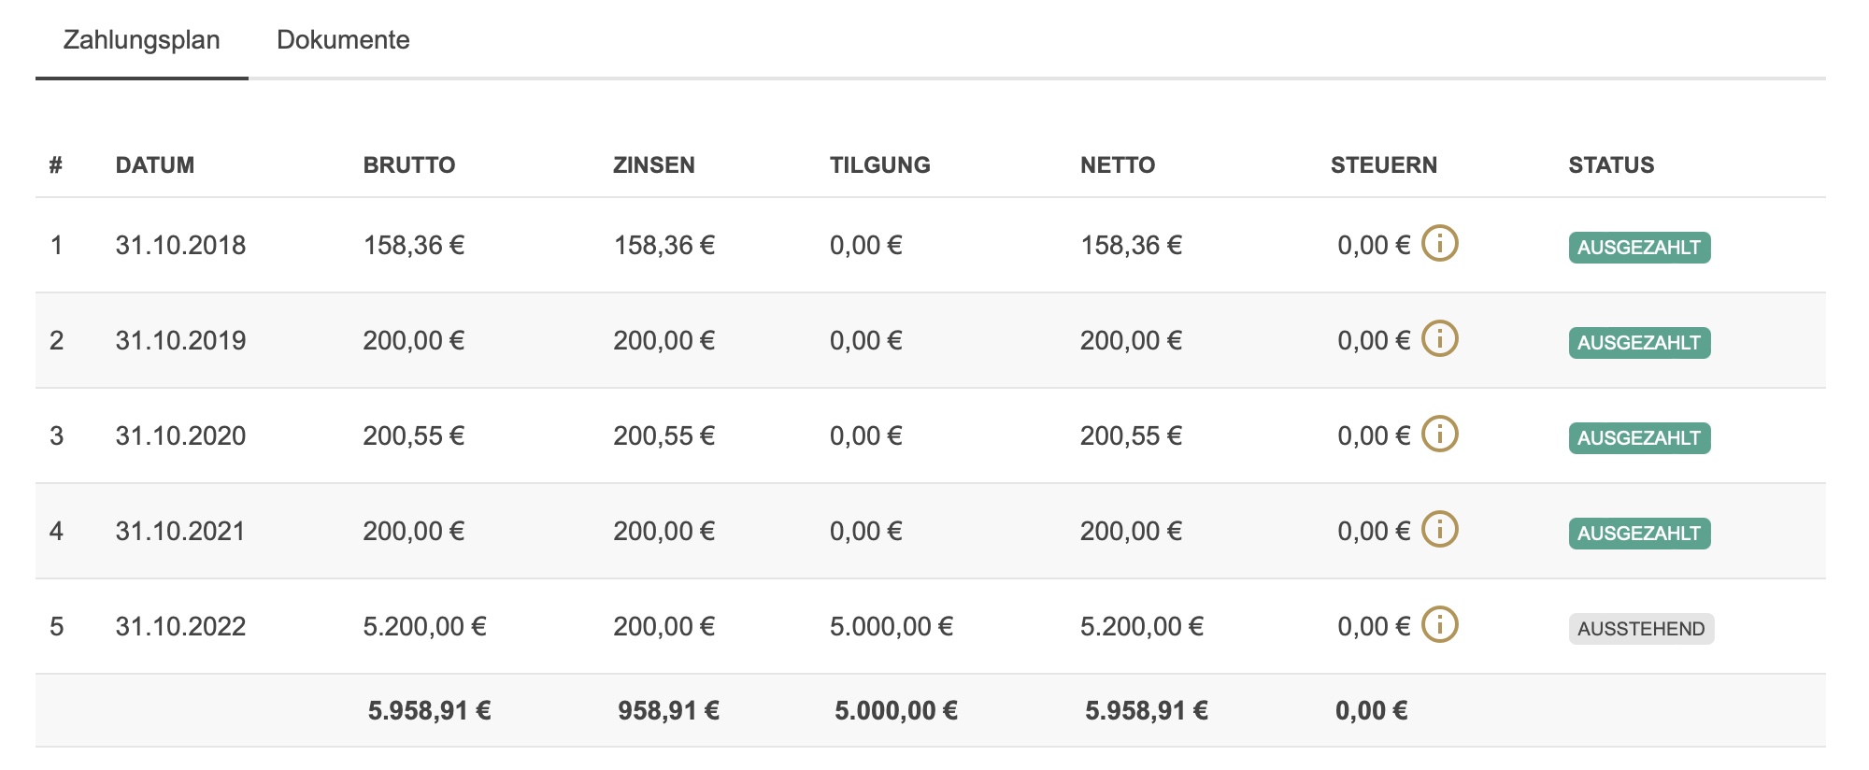Click AUSGEZAHLT badge for payment 4
Image resolution: width=1869 pixels, height=770 pixels.
(1638, 534)
